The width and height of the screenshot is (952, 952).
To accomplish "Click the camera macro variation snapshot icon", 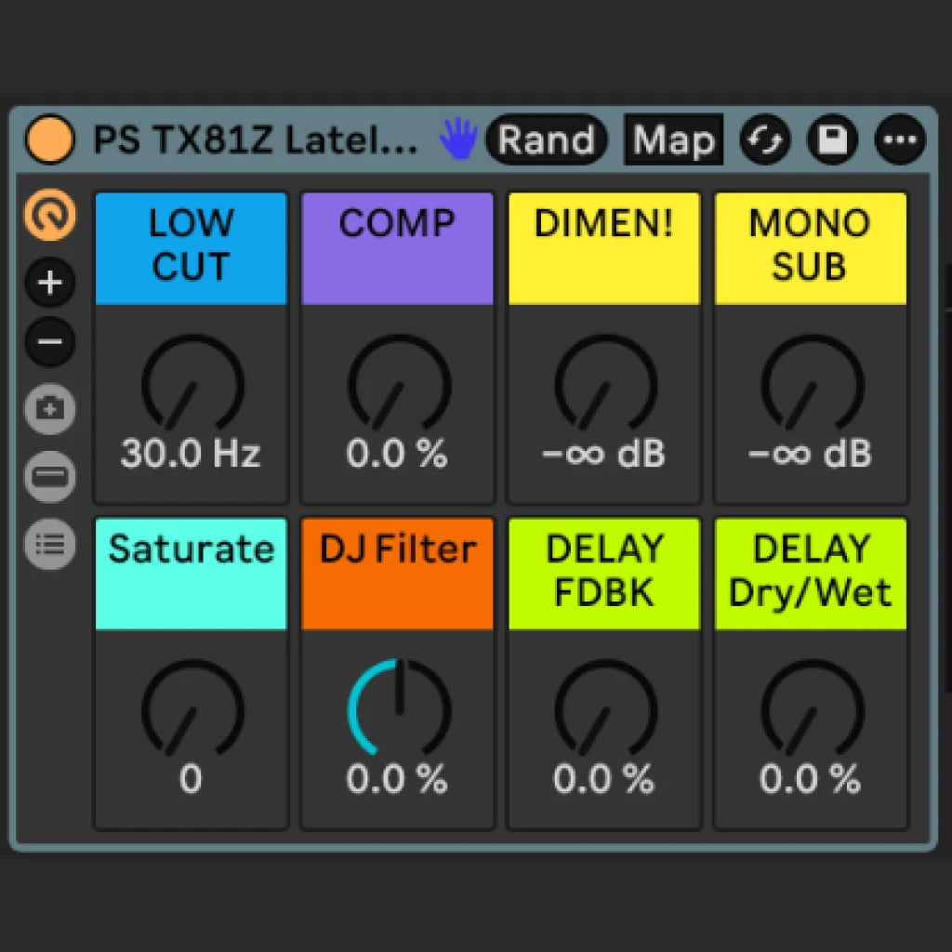I will point(50,409).
